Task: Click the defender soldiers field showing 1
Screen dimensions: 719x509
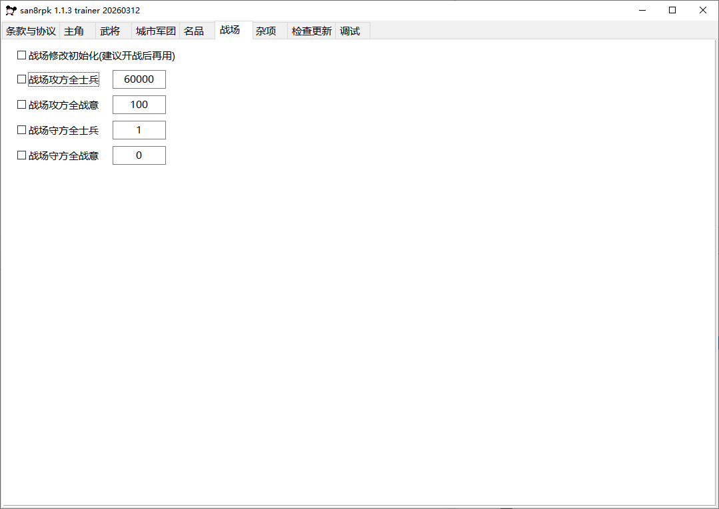Action: pos(139,130)
